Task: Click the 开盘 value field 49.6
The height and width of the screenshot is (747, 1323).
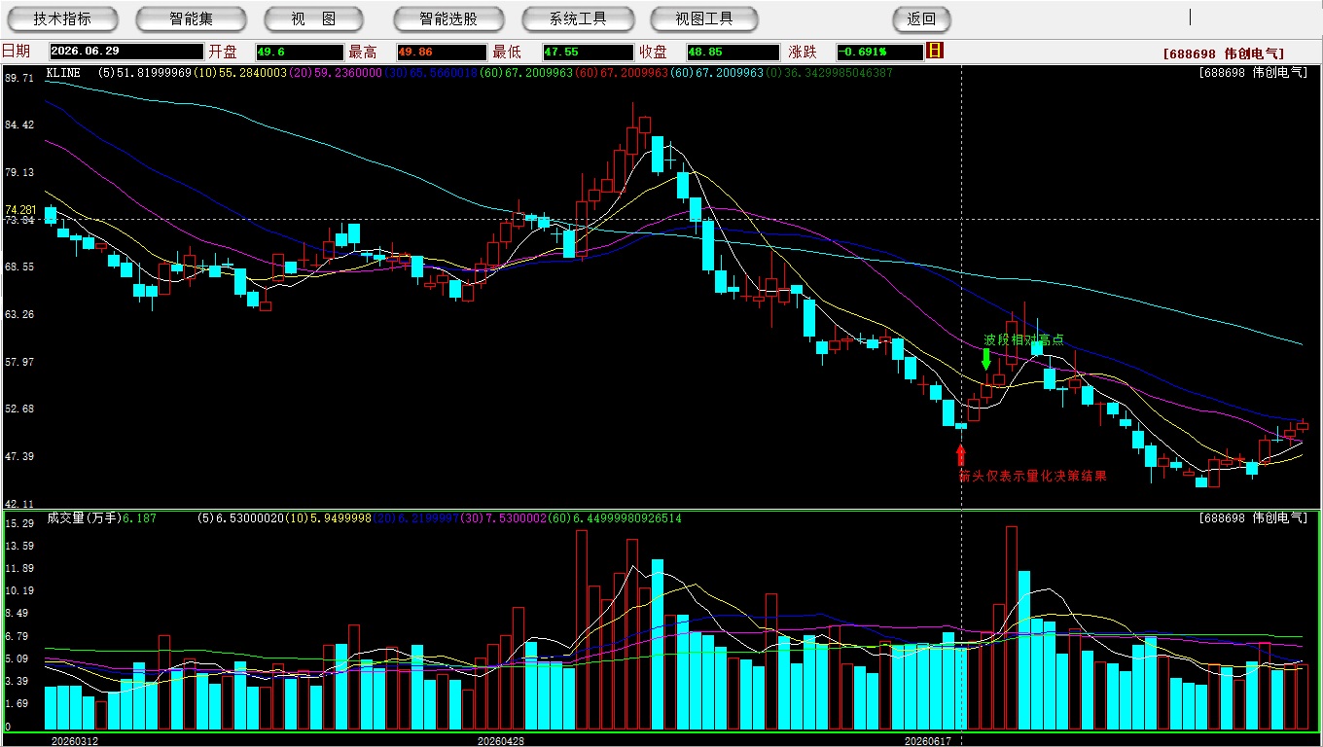Action: click(300, 52)
